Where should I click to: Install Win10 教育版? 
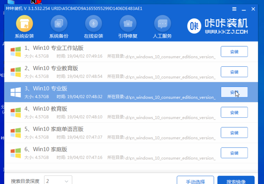click(x=234, y=112)
